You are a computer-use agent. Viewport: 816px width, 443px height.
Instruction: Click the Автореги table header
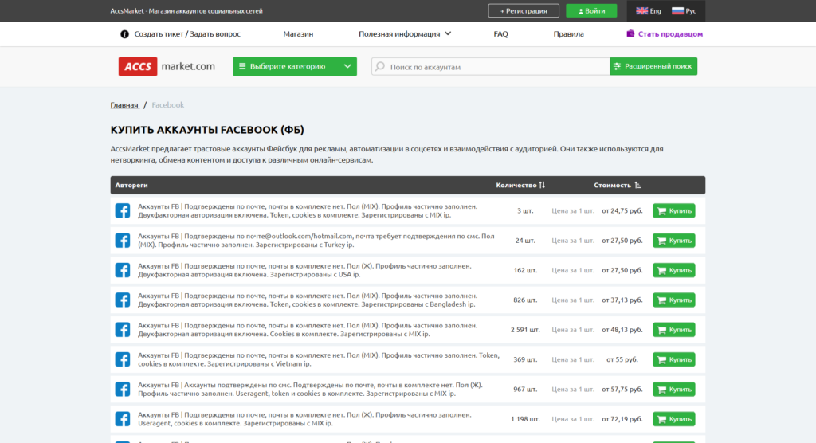pyautogui.click(x=131, y=185)
